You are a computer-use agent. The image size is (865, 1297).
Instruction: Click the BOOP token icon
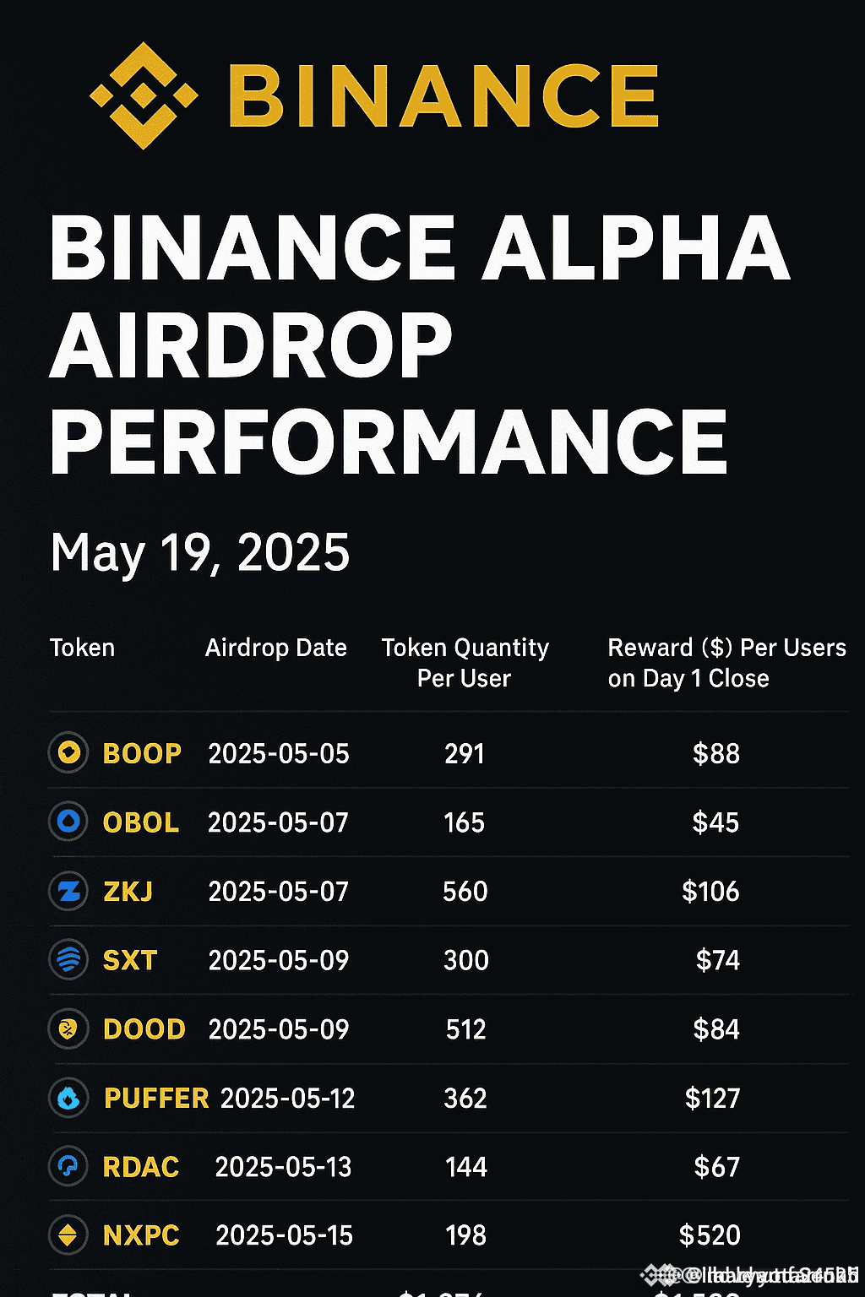point(68,752)
